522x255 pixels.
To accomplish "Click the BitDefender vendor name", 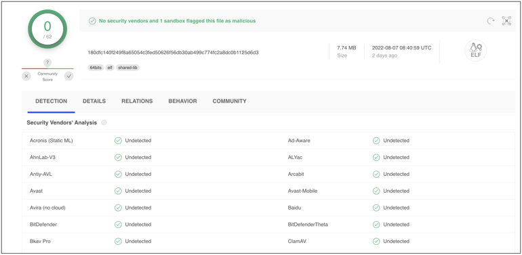I will 43,225.
